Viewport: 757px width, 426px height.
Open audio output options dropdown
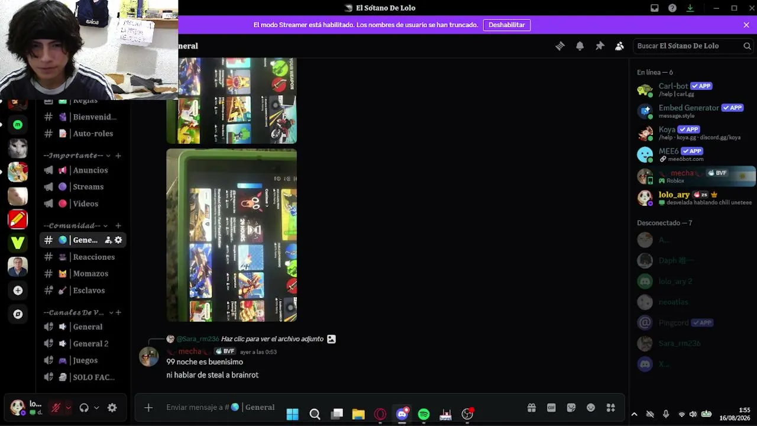(96, 408)
